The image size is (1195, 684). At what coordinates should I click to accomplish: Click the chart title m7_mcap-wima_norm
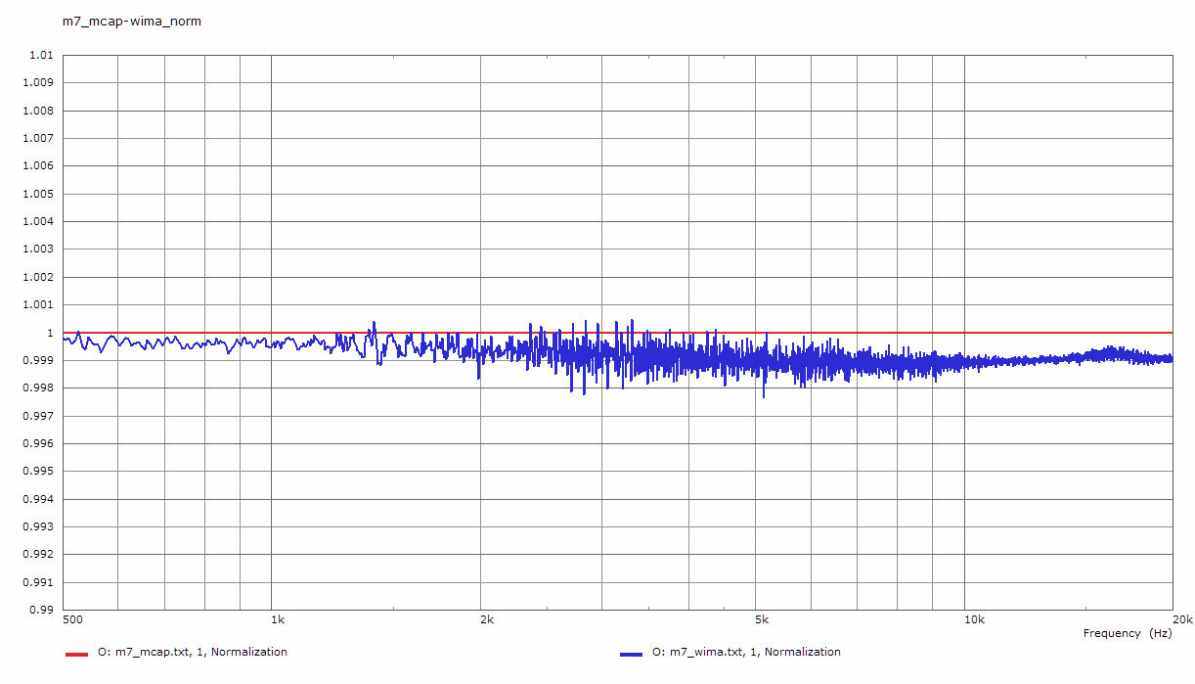point(132,21)
